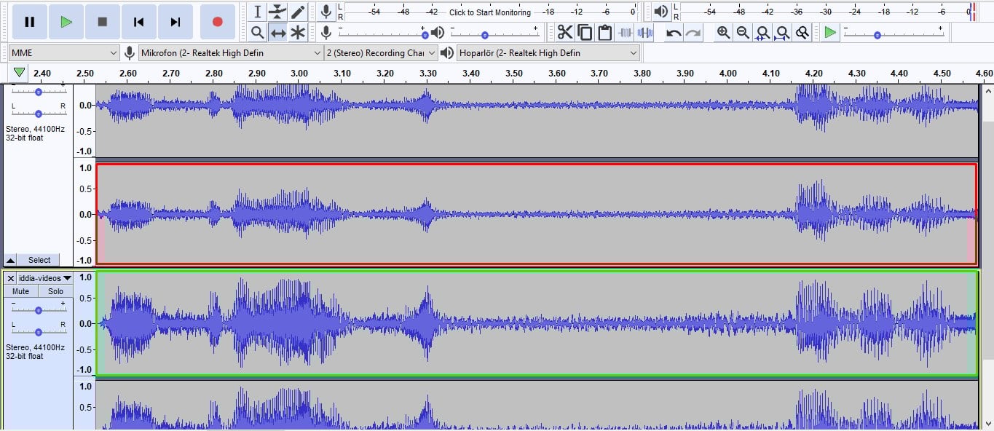This screenshot has width=994, height=431.
Task: Pause playback with the Pause button
Action: [x=29, y=22]
